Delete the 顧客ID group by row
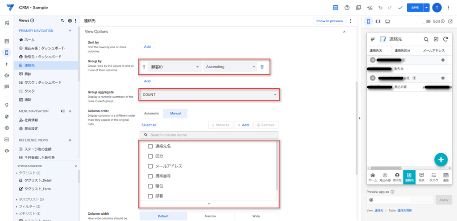This screenshot has height=221, width=457. click(x=262, y=67)
